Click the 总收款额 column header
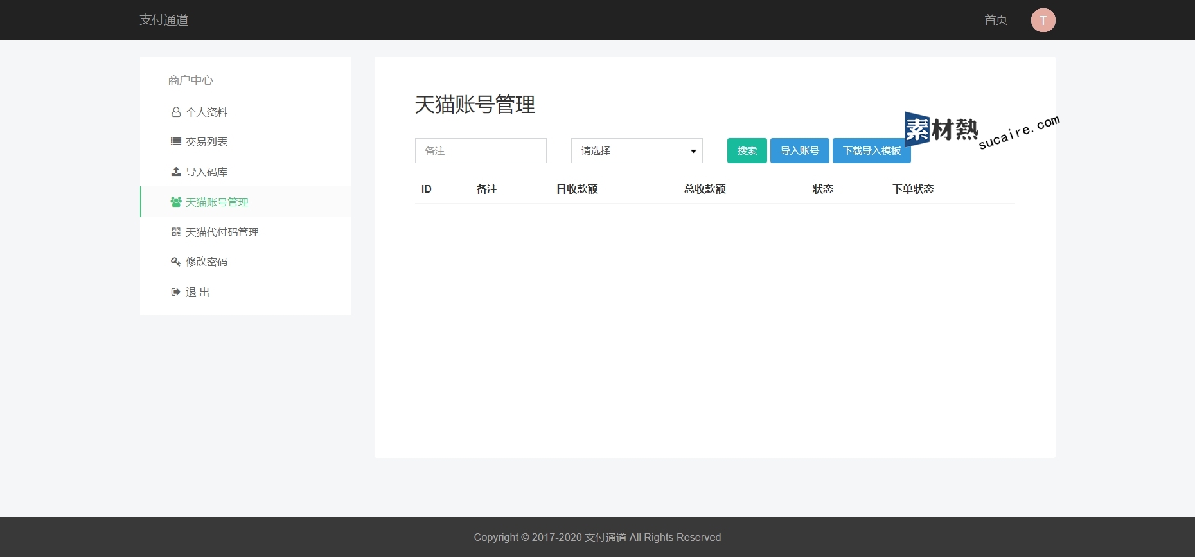This screenshot has height=557, width=1195. tap(705, 189)
